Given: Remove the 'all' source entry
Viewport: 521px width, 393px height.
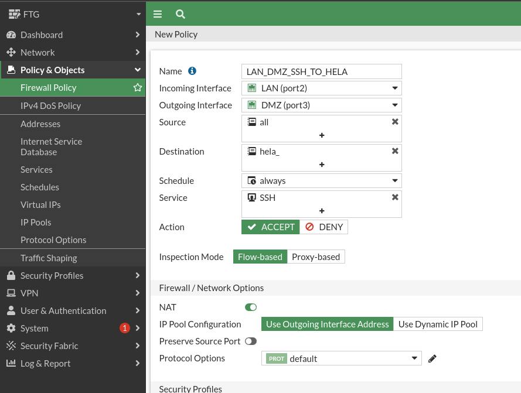Looking at the screenshot, I should (395, 122).
